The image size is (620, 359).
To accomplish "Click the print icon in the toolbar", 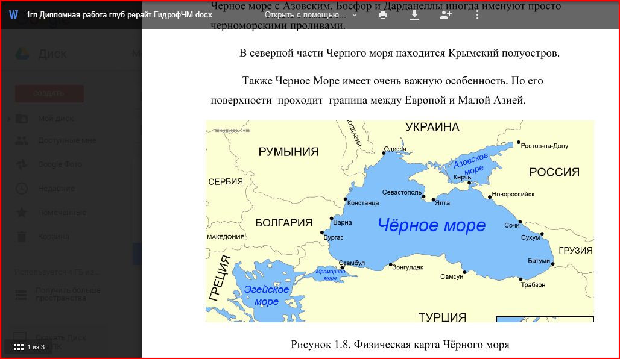I will tap(383, 14).
